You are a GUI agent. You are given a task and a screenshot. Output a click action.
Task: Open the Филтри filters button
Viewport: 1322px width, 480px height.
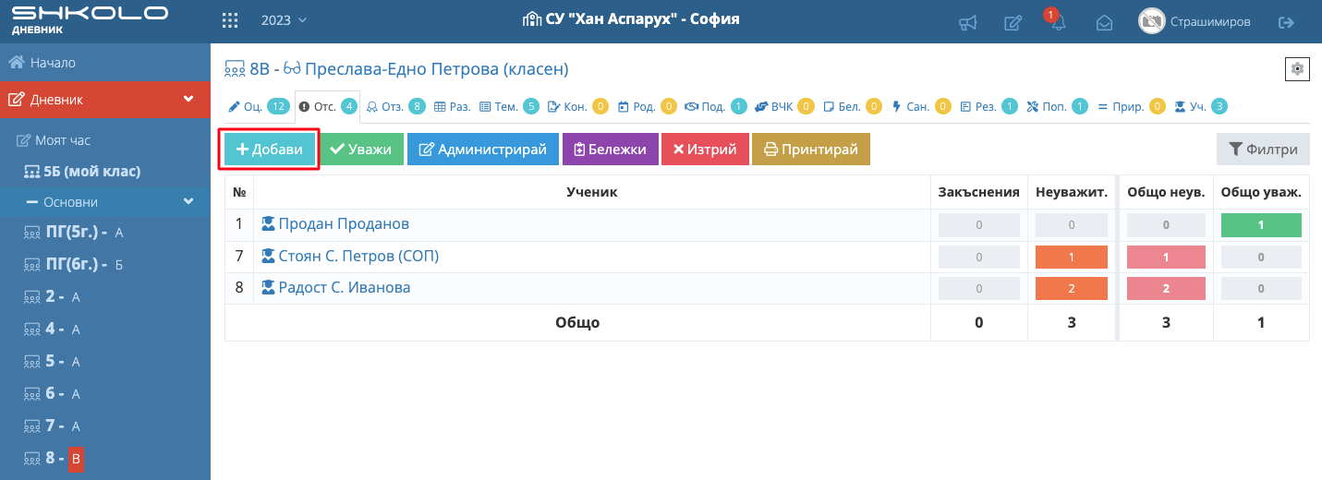(x=1263, y=150)
